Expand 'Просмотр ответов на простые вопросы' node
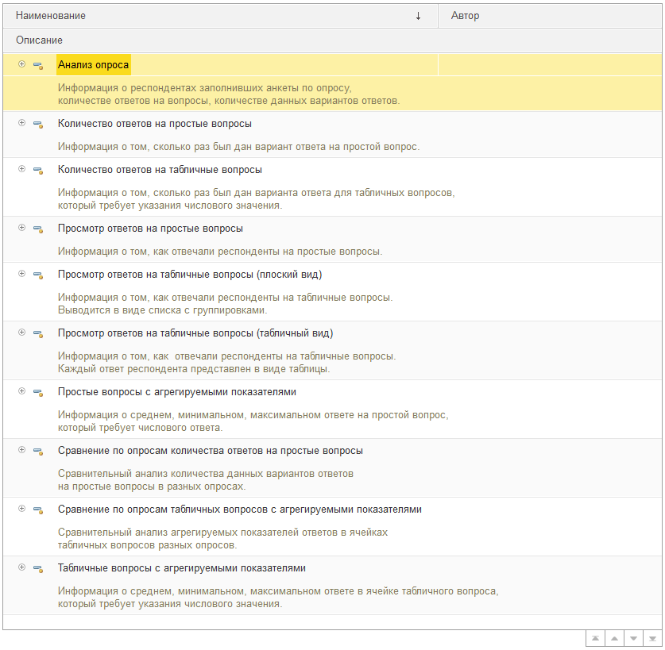Screen dimensions: 665x650 (x=21, y=228)
